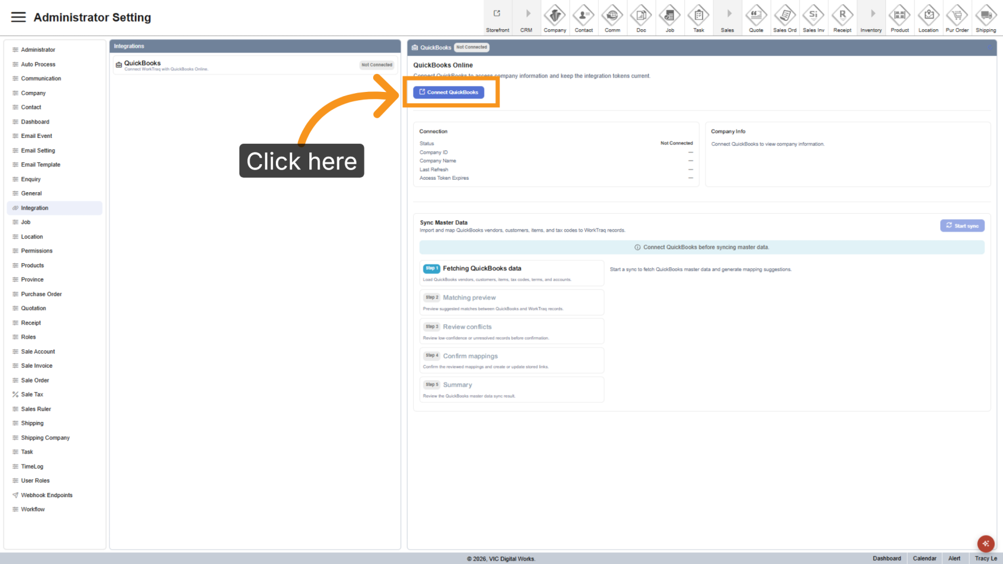This screenshot has height=564, width=1003.
Task: Open Province settings in sidebar
Action: click(54, 279)
